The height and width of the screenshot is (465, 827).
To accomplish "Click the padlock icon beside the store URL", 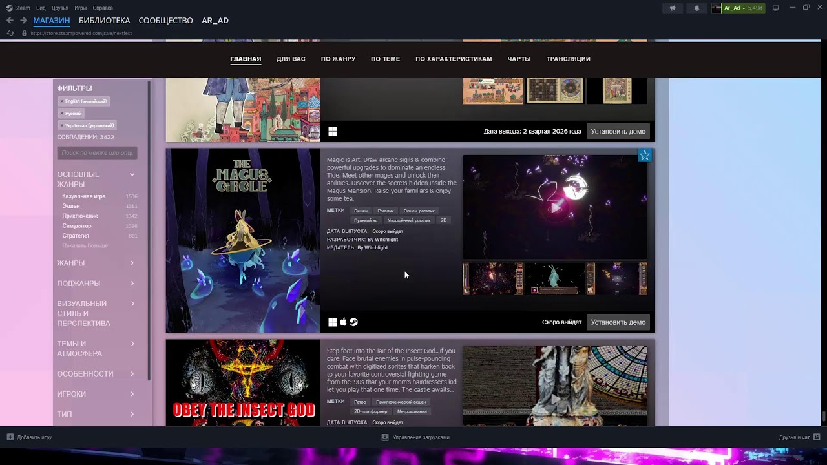I will [25, 33].
